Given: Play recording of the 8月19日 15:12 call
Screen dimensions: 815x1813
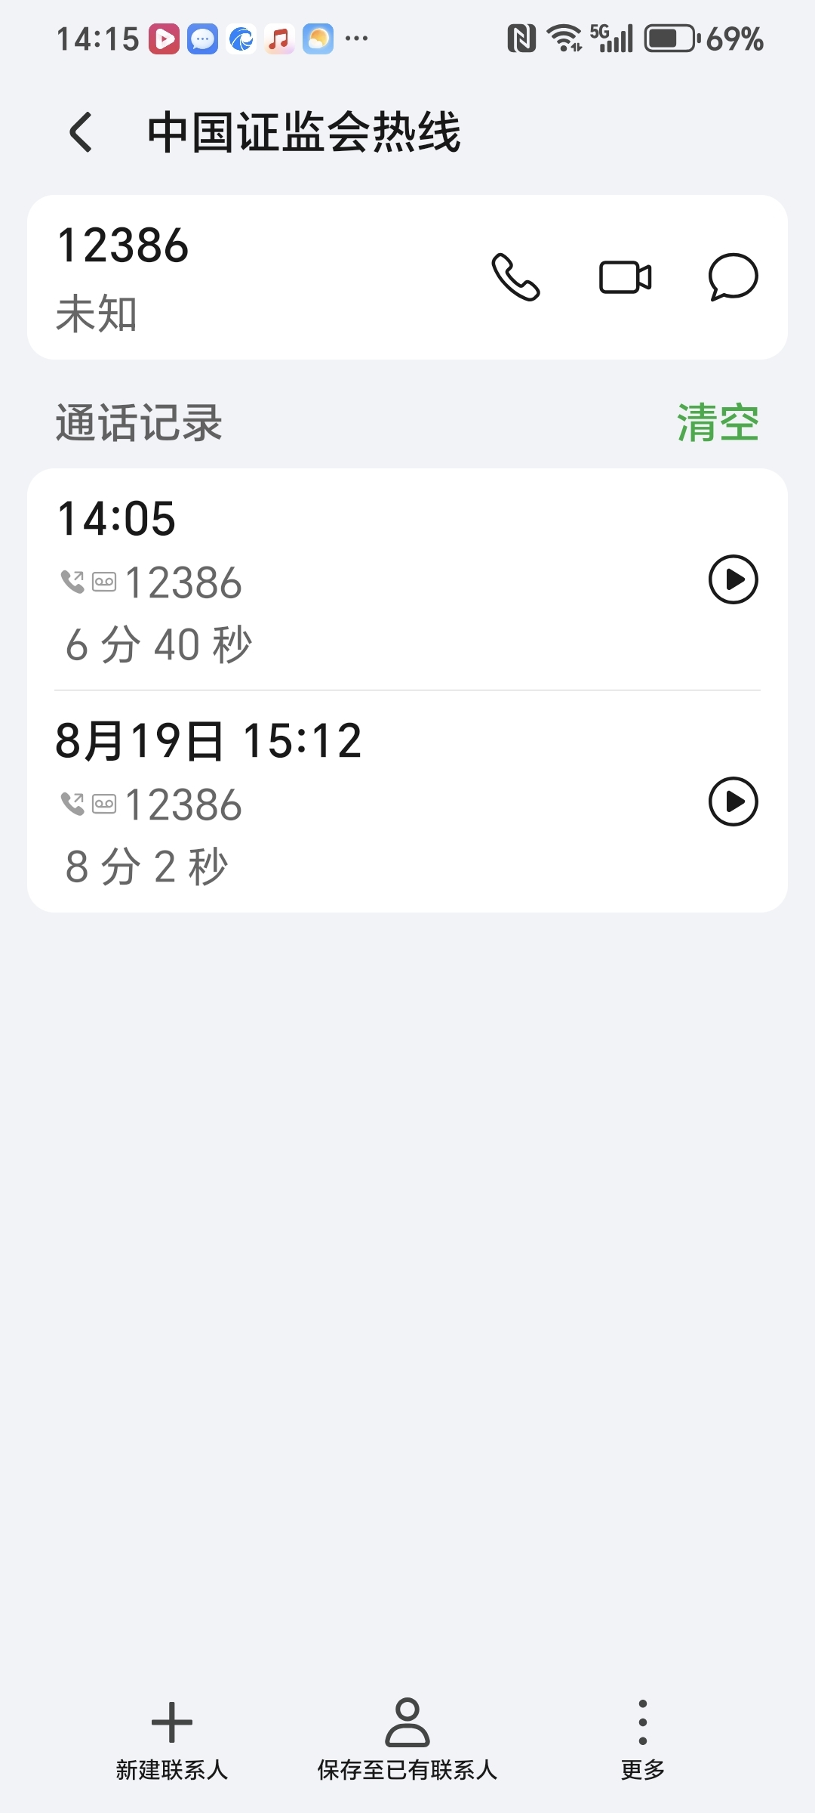Looking at the screenshot, I should (733, 801).
